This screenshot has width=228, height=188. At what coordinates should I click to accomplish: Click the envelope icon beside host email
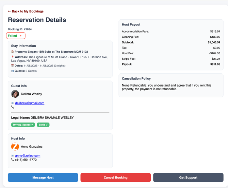13,156
